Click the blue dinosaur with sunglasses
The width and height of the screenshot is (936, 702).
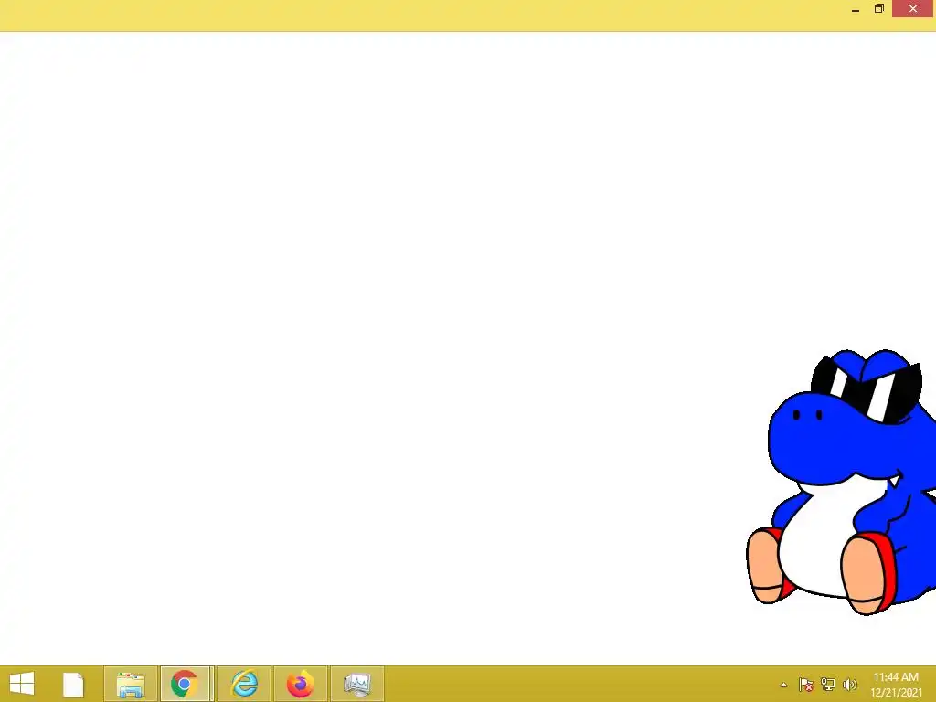(843, 482)
